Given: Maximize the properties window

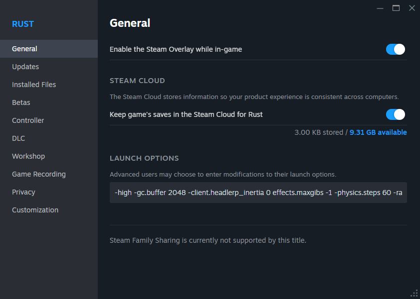Looking at the screenshot, I should [396, 8].
